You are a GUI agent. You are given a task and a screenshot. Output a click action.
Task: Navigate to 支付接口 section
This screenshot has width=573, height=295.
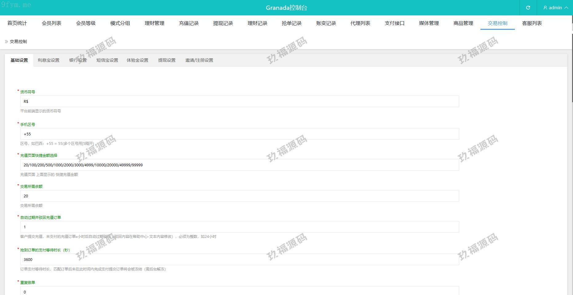point(394,23)
